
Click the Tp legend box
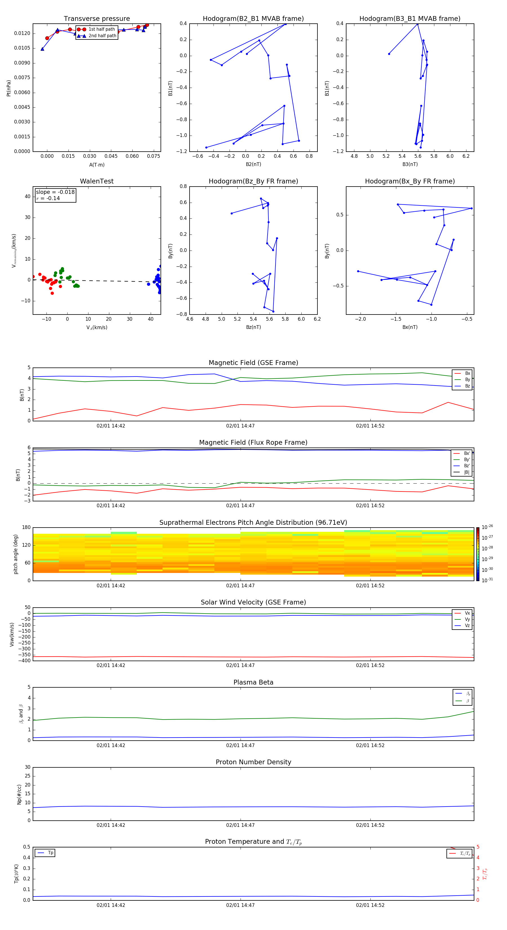click(45, 853)
